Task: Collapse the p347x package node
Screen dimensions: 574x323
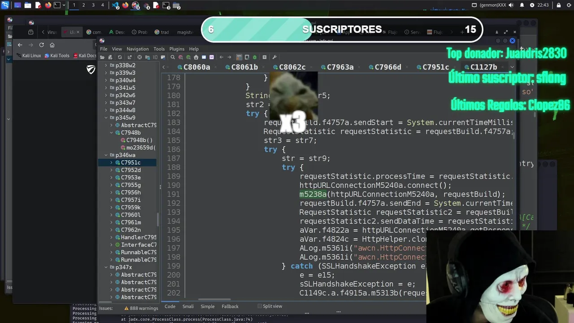Action: pyautogui.click(x=106, y=267)
